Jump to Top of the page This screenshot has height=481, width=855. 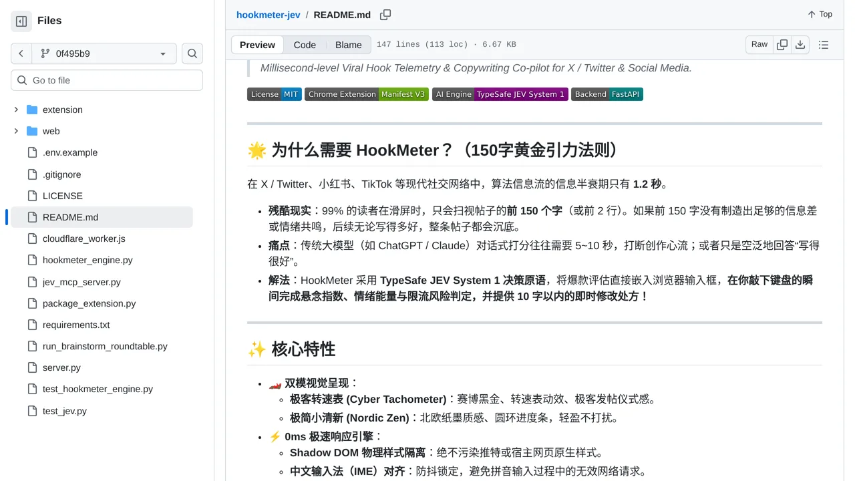820,14
